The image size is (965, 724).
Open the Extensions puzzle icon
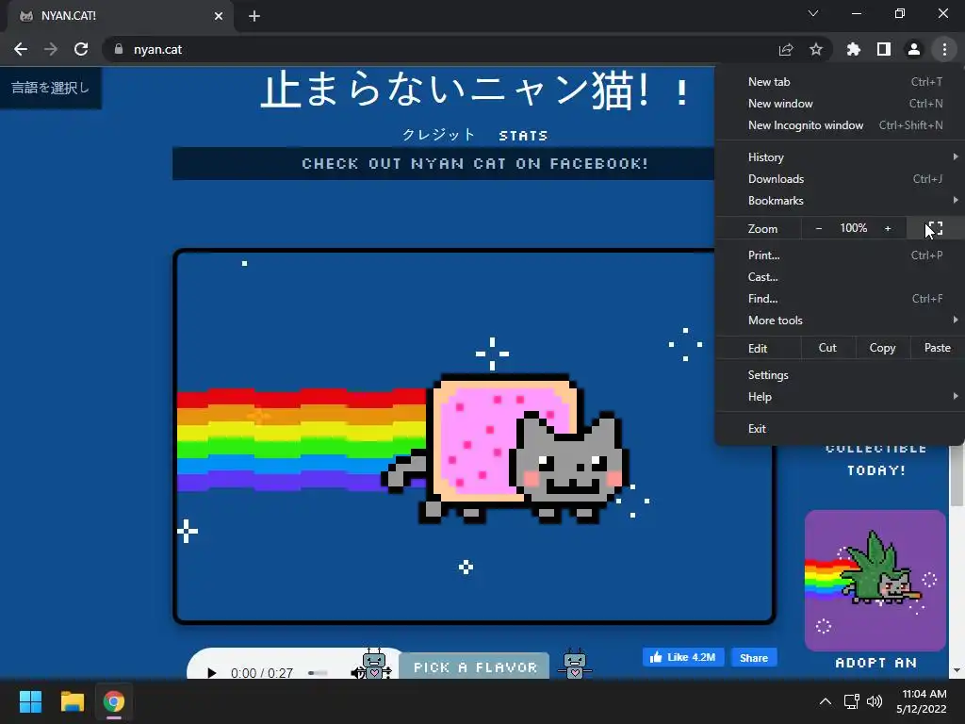[853, 49]
